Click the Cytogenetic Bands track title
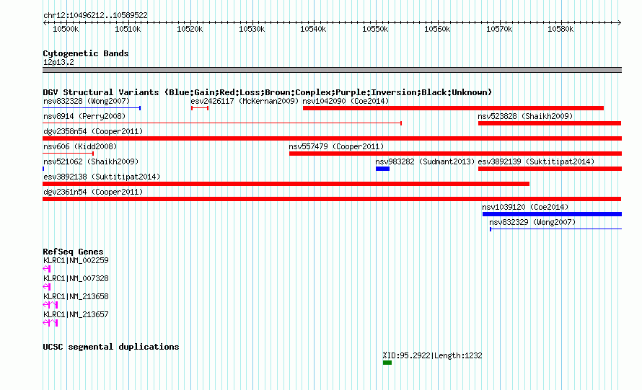Screen dimensions: 642x390 [x=86, y=53]
